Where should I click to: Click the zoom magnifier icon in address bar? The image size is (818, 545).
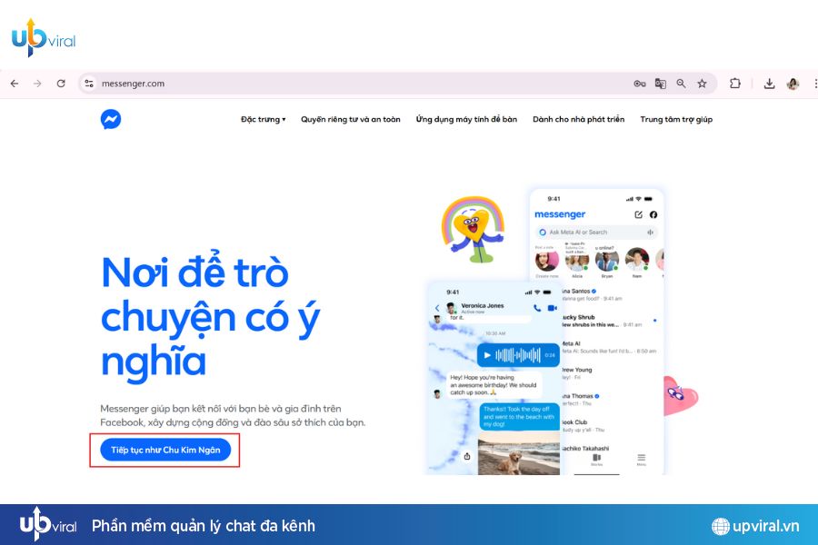tap(682, 84)
